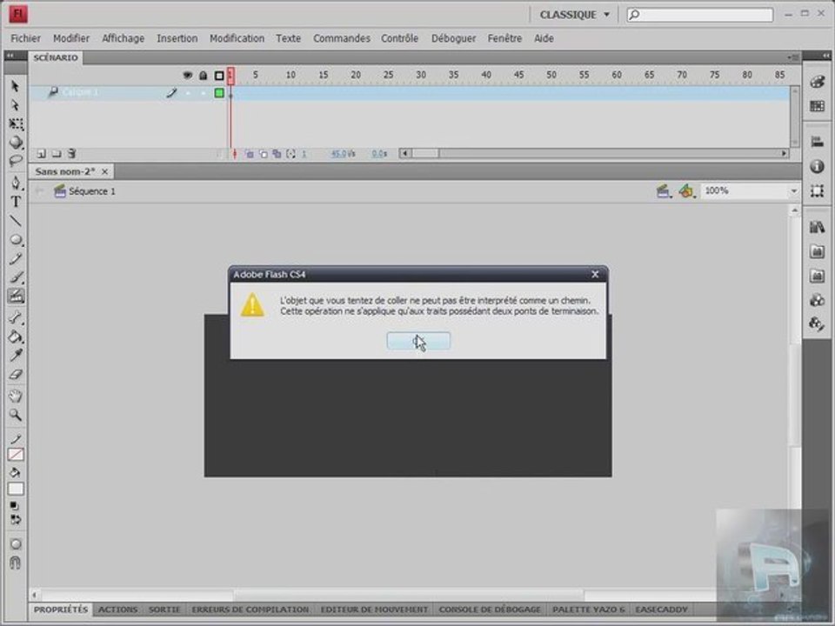835x626 pixels.
Task: Toggle Onion Skin Outlines button
Action: 263,154
